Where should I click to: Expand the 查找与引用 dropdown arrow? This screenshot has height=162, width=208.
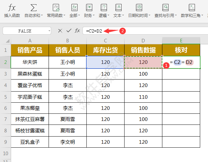pyautogui.click(x=176, y=15)
